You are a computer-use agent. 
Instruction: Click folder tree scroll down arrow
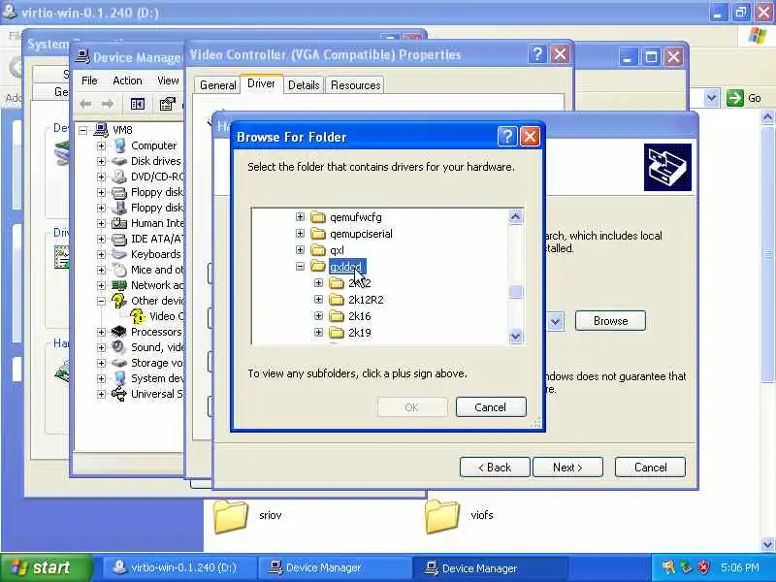coord(515,336)
